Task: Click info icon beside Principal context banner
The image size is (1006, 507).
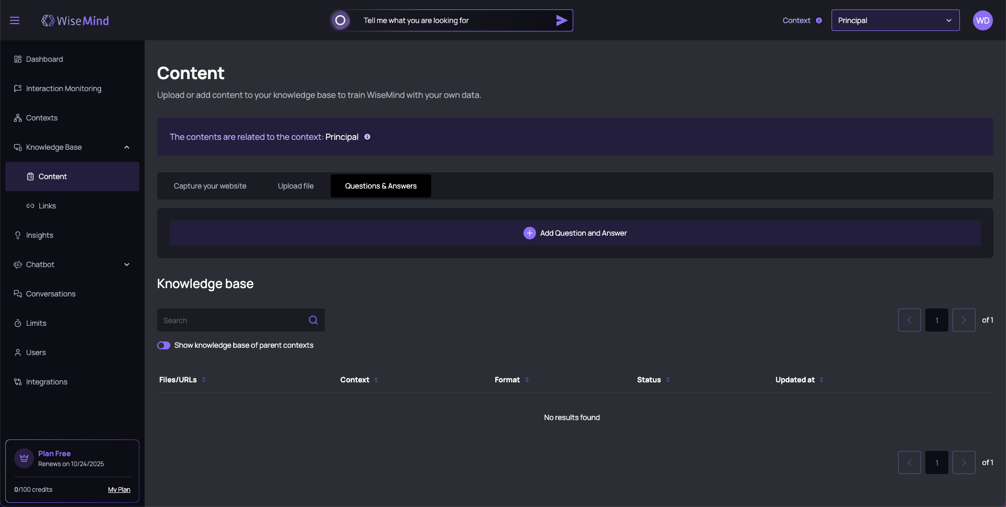Action: tap(367, 137)
